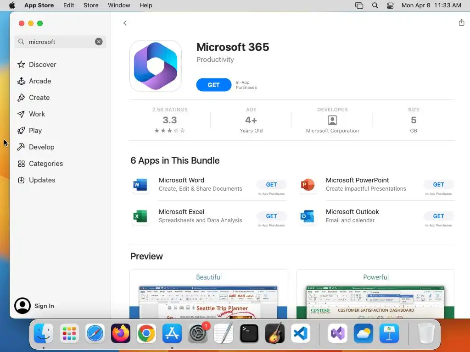Get Microsoft Word
This screenshot has height=352, width=470.
point(271,185)
